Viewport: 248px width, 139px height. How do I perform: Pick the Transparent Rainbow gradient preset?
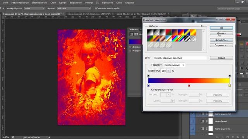[181, 39]
